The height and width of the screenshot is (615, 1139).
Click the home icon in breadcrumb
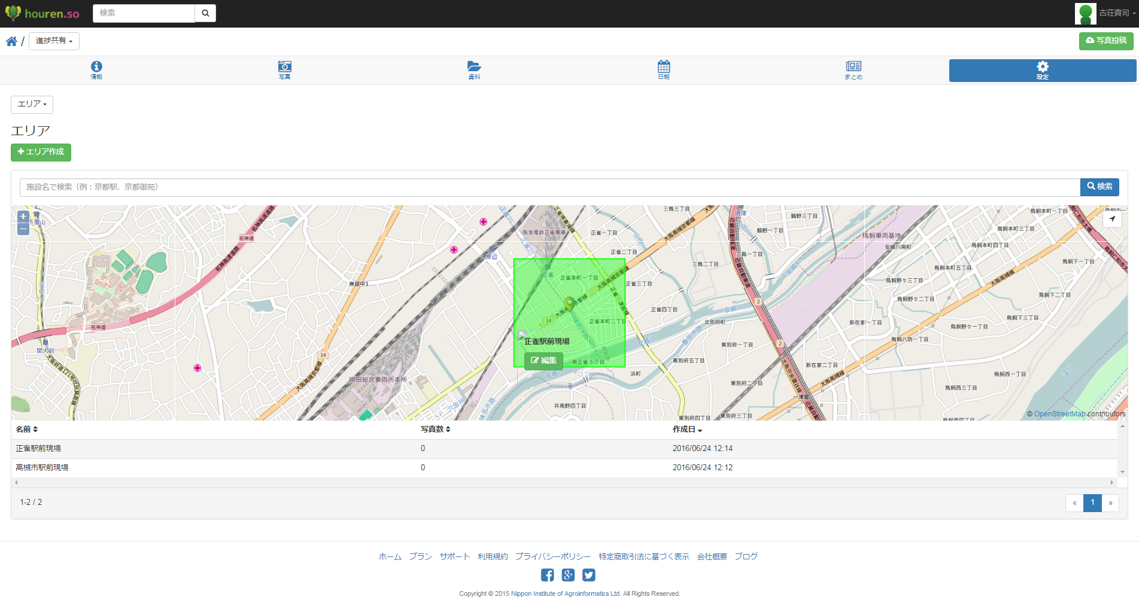coord(11,41)
